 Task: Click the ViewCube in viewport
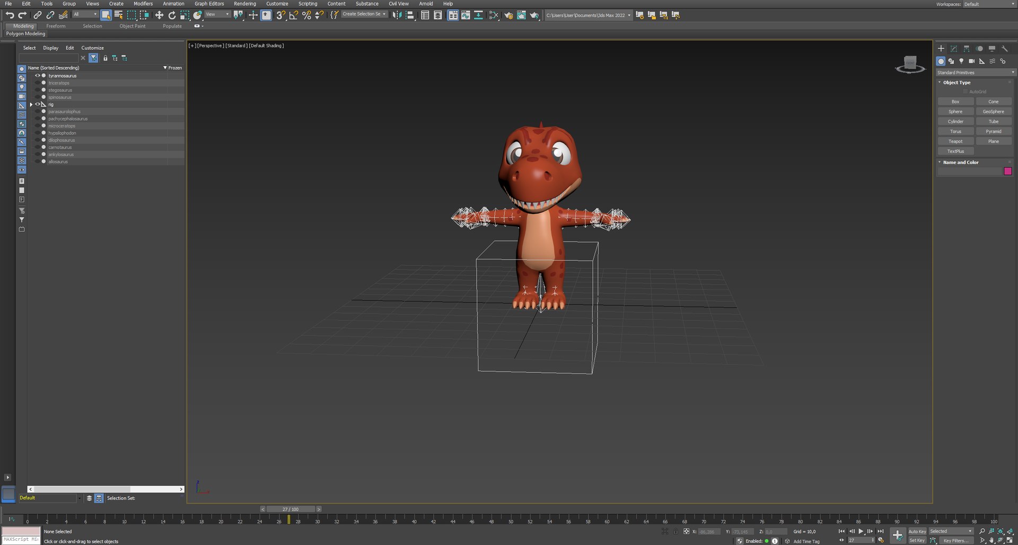pos(910,65)
